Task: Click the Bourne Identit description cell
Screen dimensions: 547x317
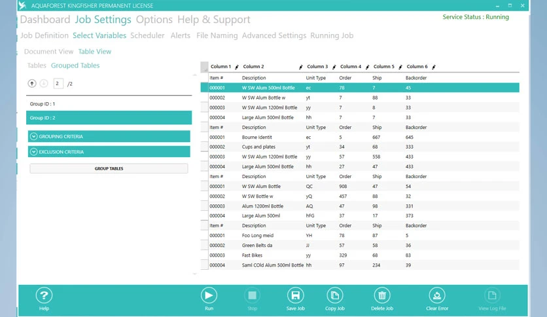Action: (x=256, y=137)
